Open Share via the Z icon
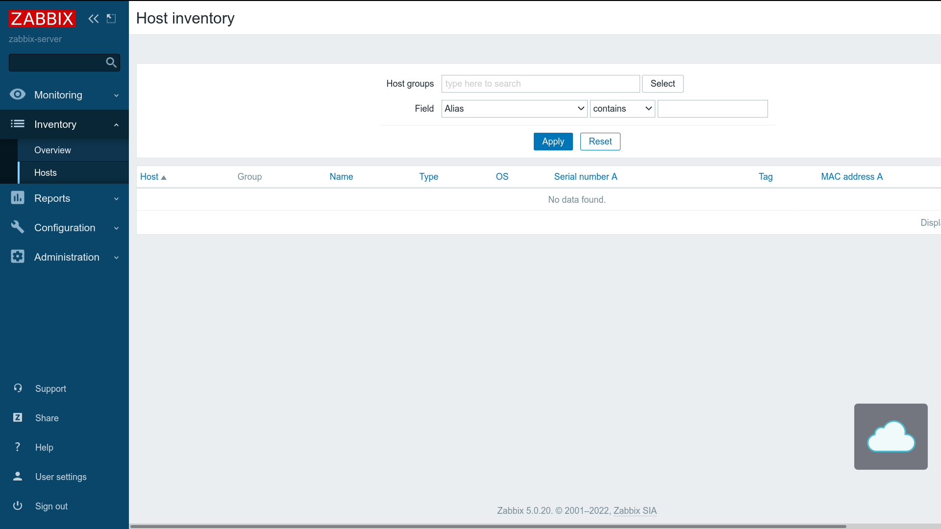941x529 pixels. [18, 417]
